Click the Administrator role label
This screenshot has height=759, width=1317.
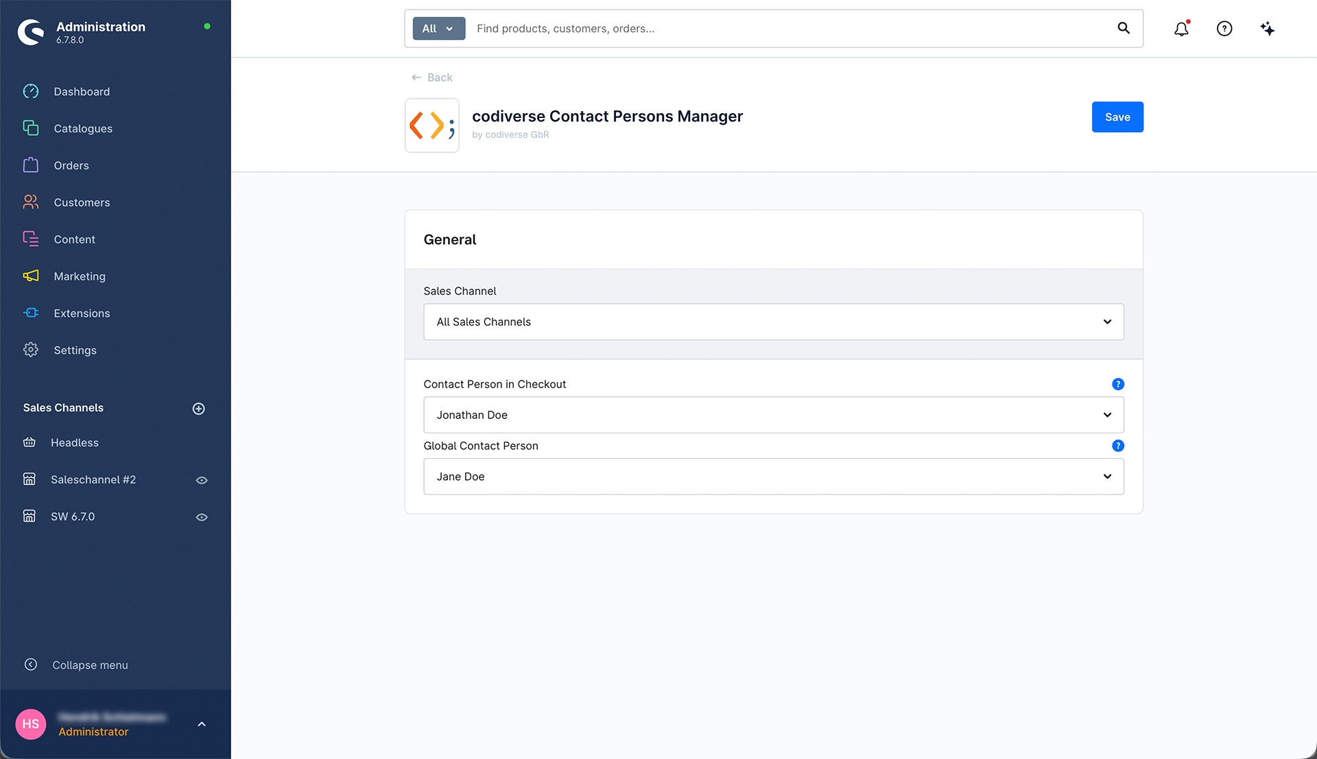pyautogui.click(x=93, y=732)
